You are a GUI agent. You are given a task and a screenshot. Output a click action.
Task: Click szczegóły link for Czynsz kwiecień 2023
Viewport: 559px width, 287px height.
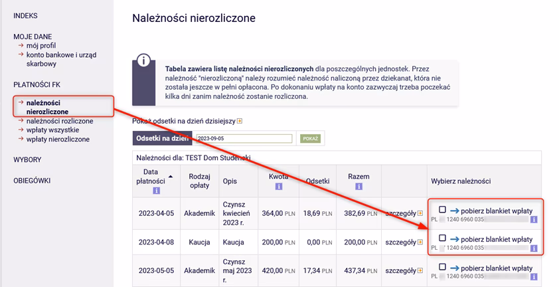[x=401, y=213]
